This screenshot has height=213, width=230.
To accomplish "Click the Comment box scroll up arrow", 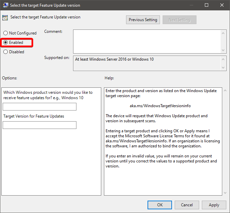I will point(223,33).
